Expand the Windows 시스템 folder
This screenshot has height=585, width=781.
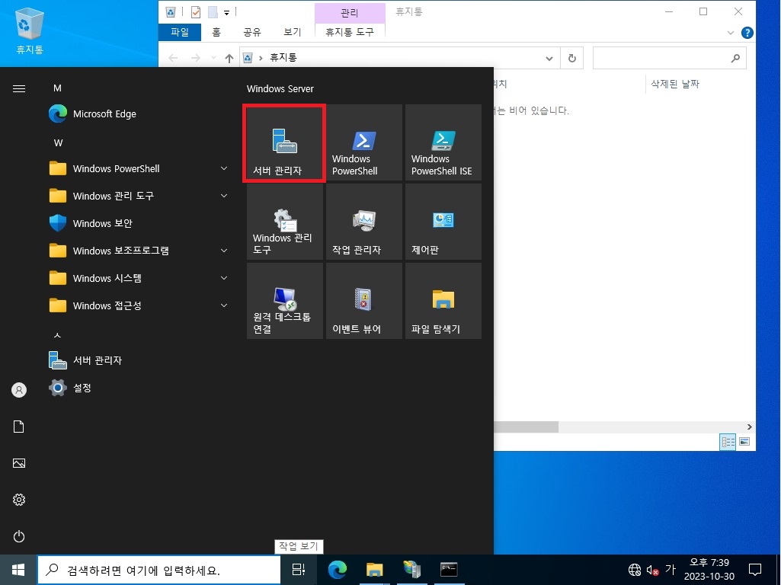point(139,278)
